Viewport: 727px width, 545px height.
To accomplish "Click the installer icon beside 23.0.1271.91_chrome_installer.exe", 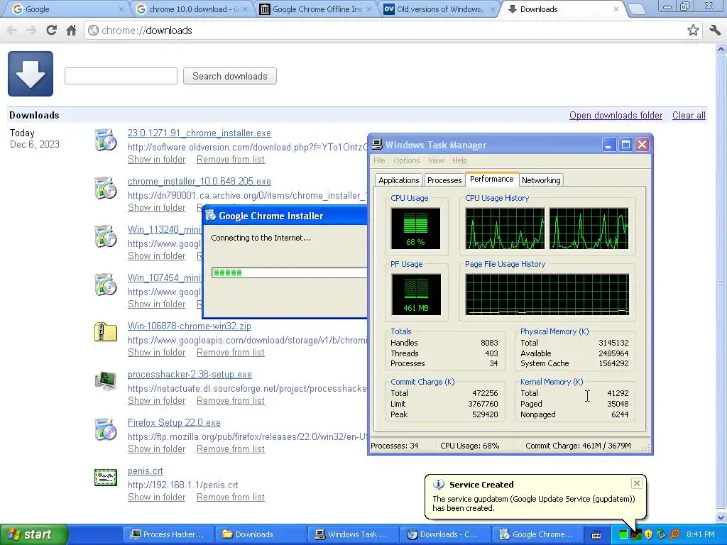I will 106,140.
